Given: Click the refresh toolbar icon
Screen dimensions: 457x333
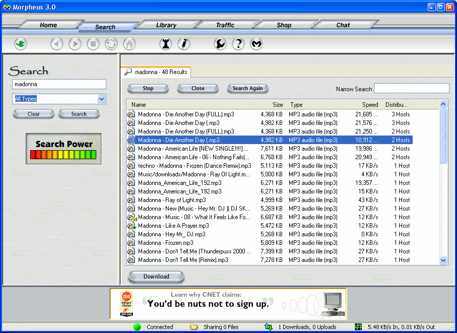Looking at the screenshot, I should click(111, 44).
